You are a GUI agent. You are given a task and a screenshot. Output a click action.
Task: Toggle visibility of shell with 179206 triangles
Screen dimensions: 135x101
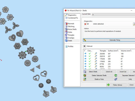coord(85,59)
